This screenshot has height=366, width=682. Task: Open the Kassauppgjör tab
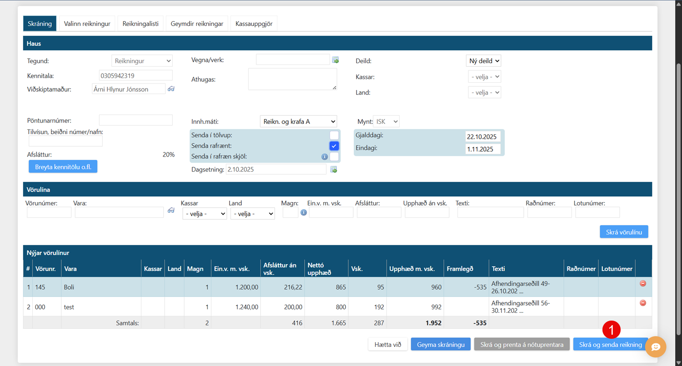point(254,24)
